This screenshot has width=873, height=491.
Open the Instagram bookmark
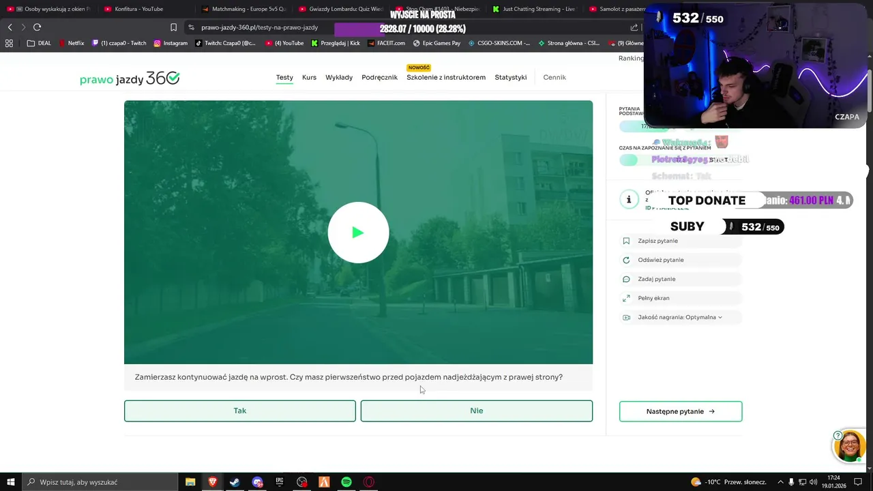coord(171,43)
